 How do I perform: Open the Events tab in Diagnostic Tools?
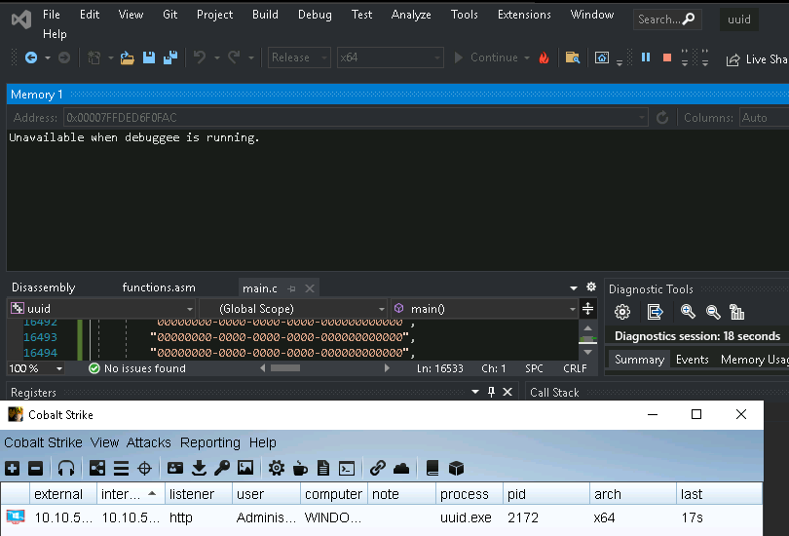(692, 360)
